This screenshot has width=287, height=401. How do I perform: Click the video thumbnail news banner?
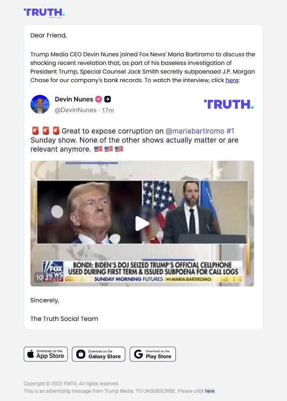(142, 271)
